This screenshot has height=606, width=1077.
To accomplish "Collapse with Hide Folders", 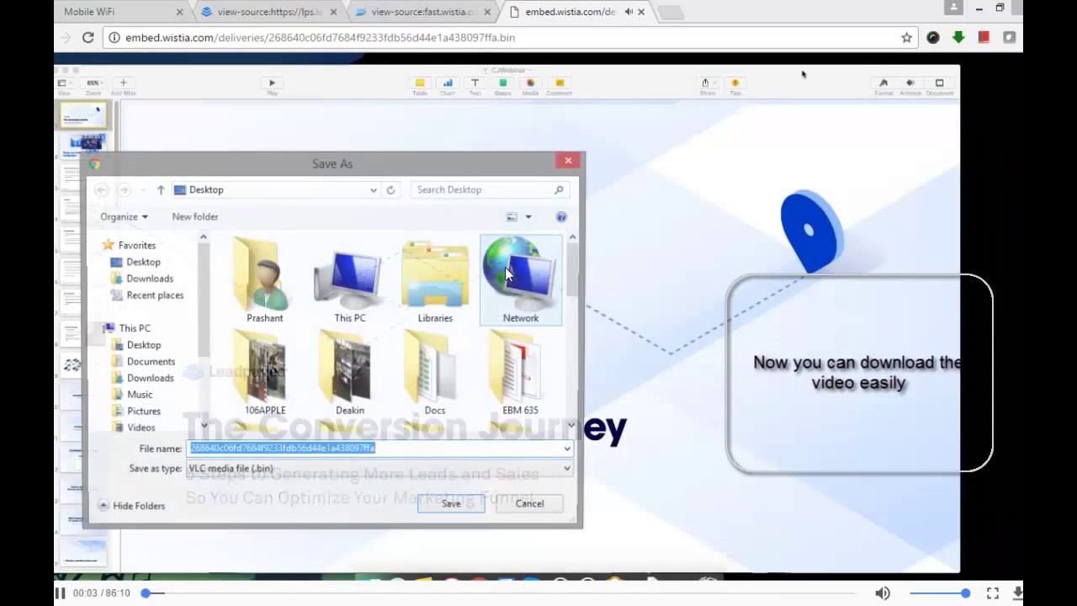I will [131, 506].
